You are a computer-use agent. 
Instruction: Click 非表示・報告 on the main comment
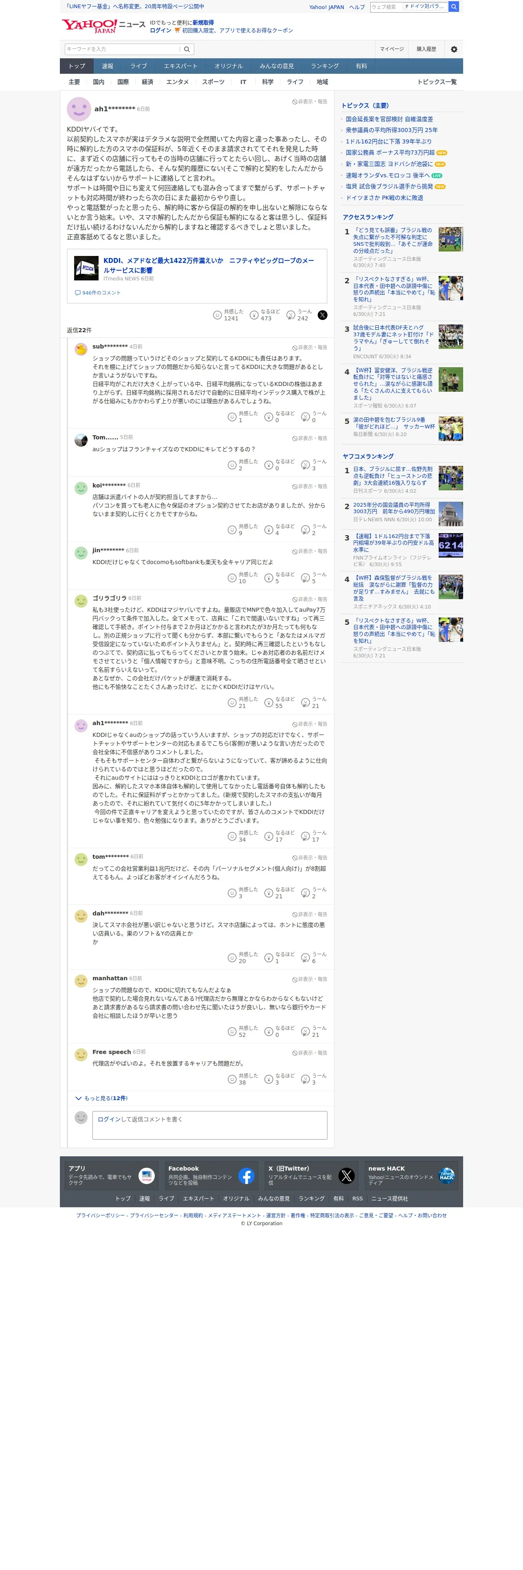point(310,102)
